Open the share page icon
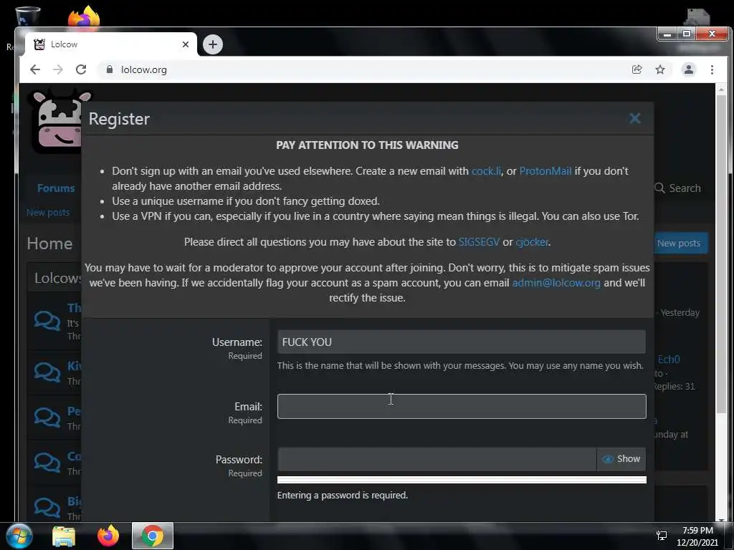This screenshot has height=550, width=734. tap(637, 69)
